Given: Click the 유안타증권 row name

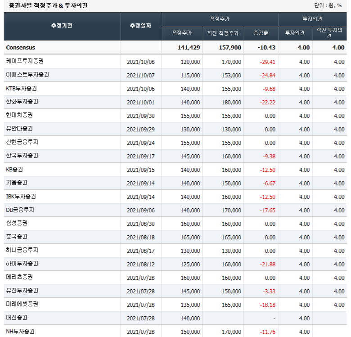Looking at the screenshot, I should pos(19,128).
